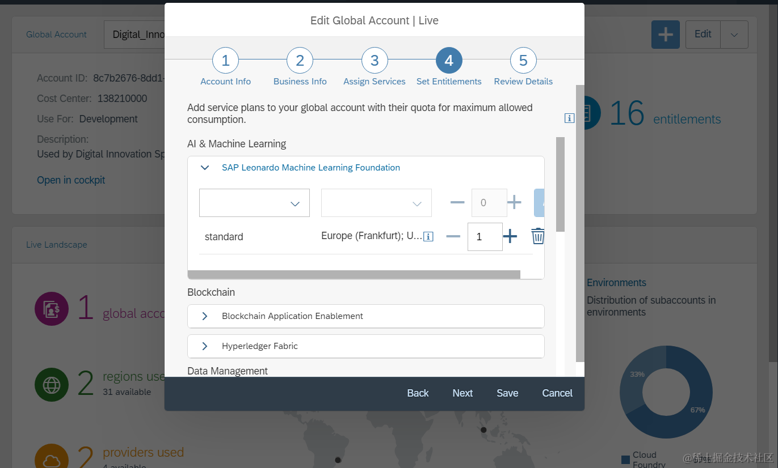Click the "31 available" regions text
778x468 pixels.
coord(127,392)
